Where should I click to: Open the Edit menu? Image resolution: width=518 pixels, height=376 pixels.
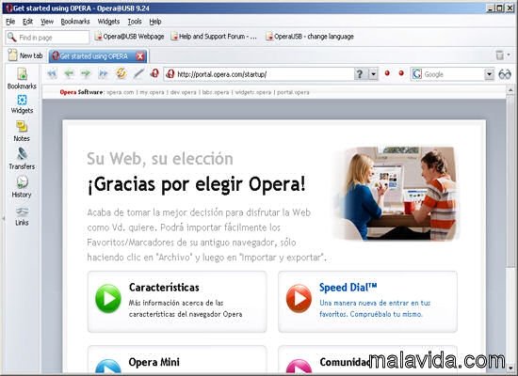pyautogui.click(x=27, y=22)
